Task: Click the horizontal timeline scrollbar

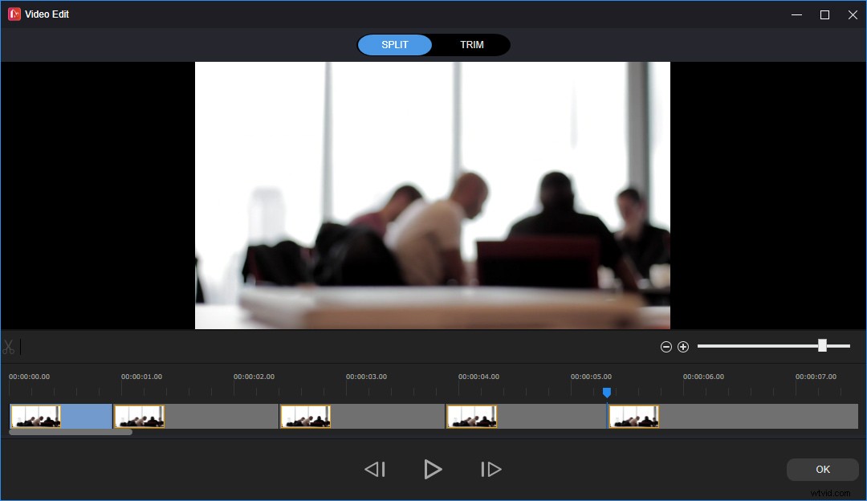Action: pos(70,431)
